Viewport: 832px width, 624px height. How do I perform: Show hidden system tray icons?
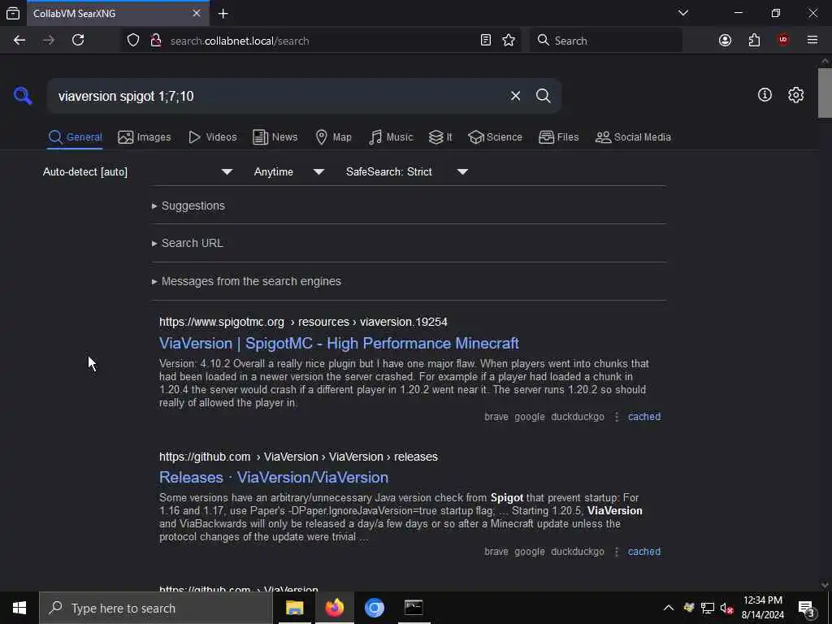(669, 608)
